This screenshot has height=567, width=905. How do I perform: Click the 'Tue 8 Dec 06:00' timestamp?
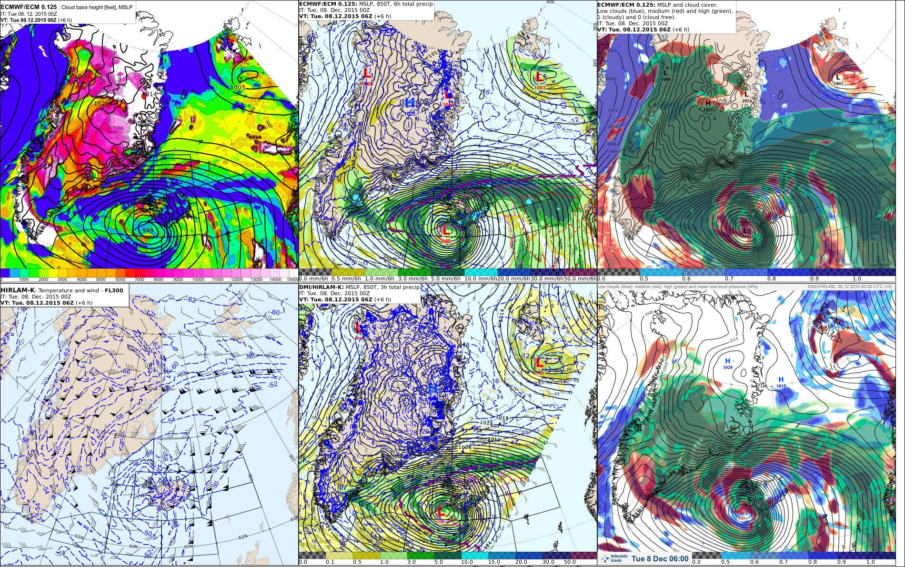[660, 559]
